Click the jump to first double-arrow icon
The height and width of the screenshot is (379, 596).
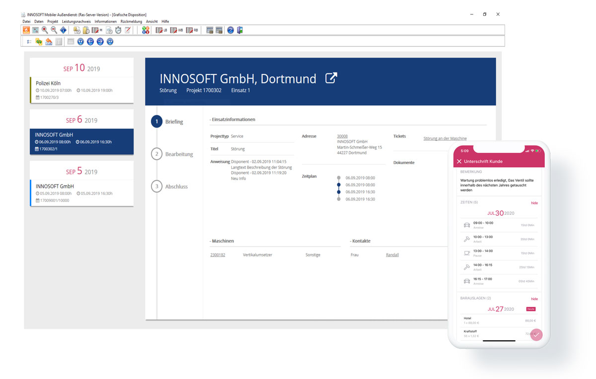pyautogui.click(x=80, y=42)
